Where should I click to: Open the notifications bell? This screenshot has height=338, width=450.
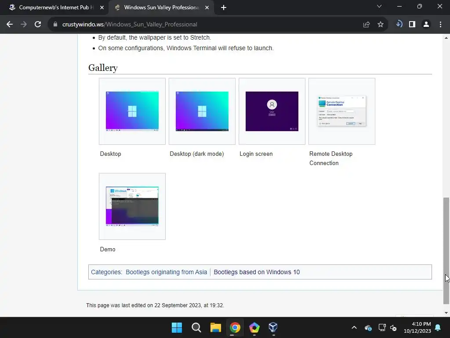[x=438, y=327]
